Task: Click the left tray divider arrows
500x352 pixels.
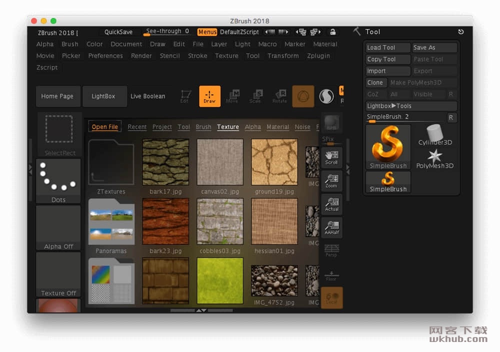Action: 30,169
